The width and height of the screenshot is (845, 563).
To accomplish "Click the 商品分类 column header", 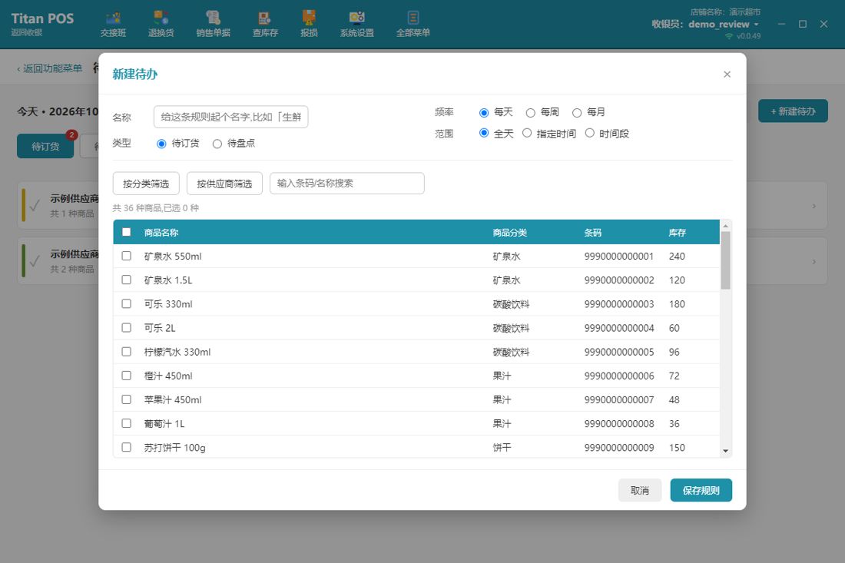I will pos(510,233).
